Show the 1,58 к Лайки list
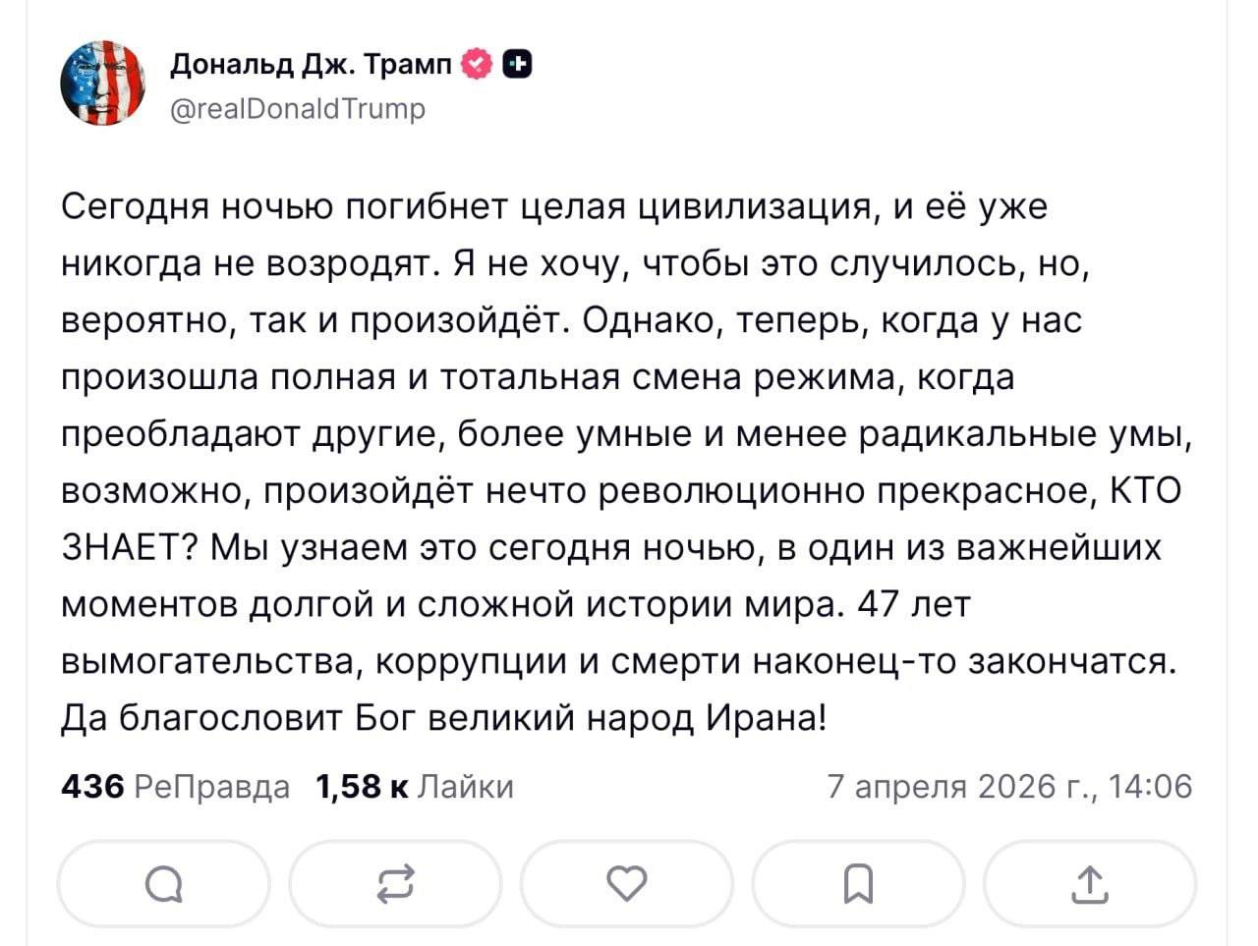Viewport: 1258px width, 946px height. (415, 786)
